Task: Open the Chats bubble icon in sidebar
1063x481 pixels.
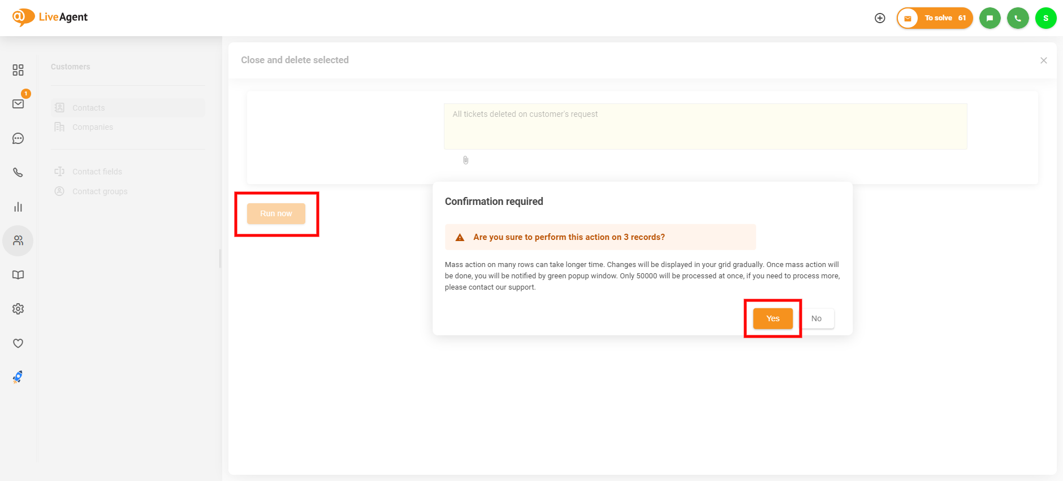Action: click(18, 138)
